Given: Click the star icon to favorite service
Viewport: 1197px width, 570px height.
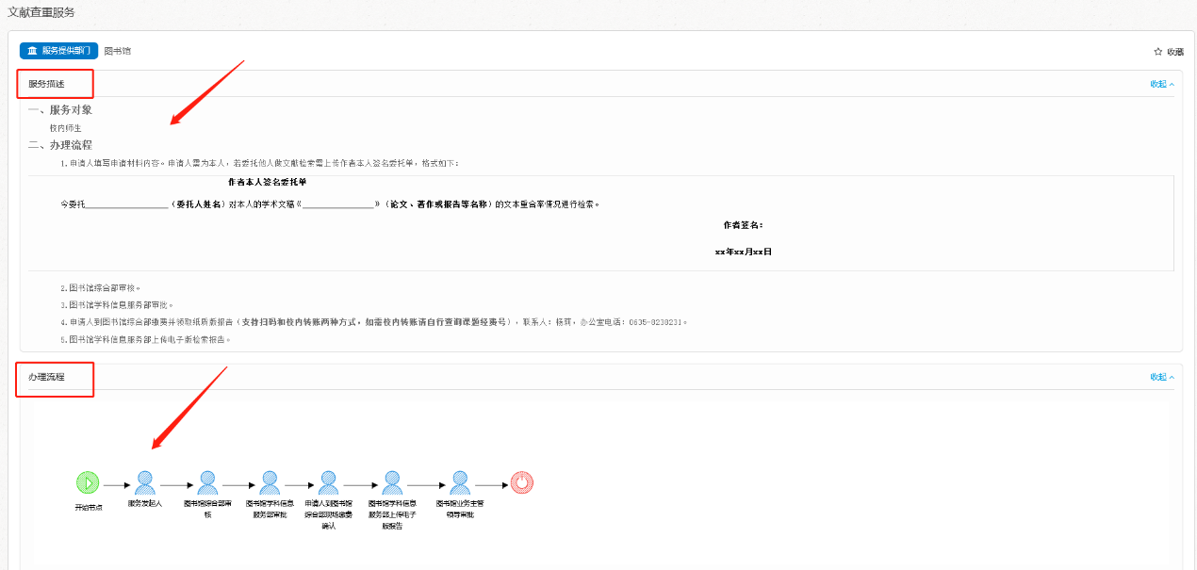Looking at the screenshot, I should (x=1158, y=52).
